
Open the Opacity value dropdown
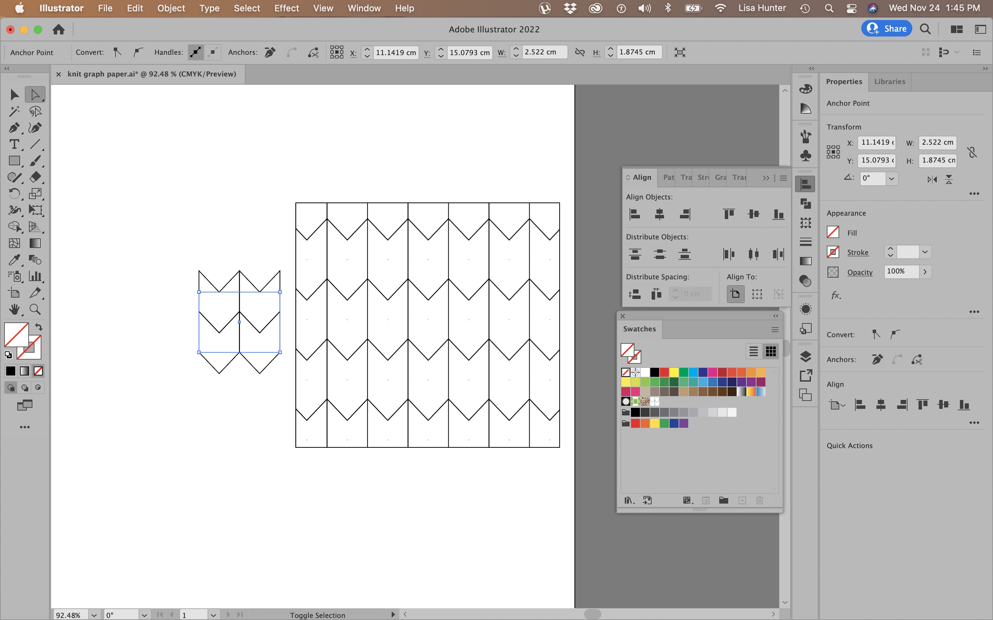[x=926, y=271]
